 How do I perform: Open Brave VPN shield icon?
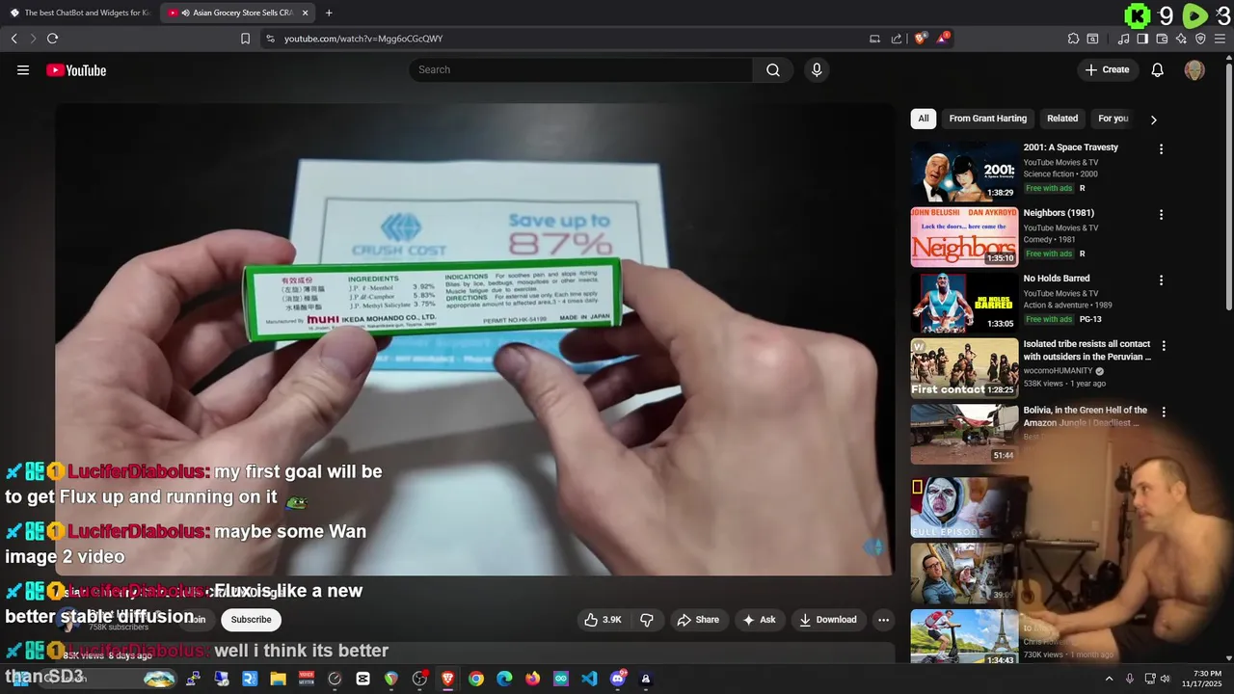(x=1200, y=39)
